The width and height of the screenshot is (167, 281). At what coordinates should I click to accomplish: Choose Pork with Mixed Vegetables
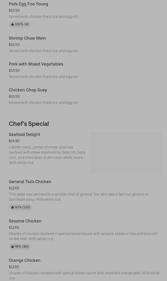tap(36, 64)
